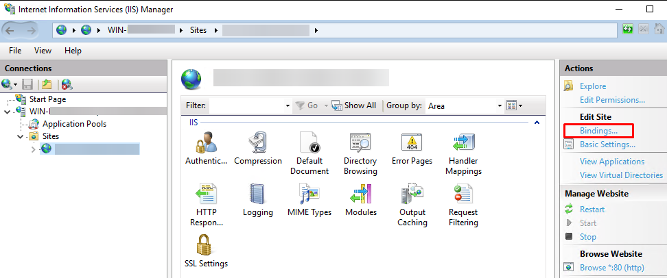667x278 pixels.
Task: Click the Forward navigation arrow
Action: tap(31, 30)
